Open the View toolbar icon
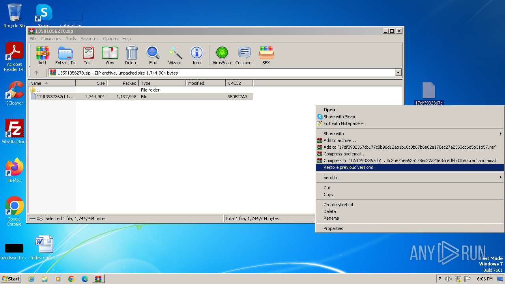Image resolution: width=505 pixels, height=284 pixels. [110, 56]
